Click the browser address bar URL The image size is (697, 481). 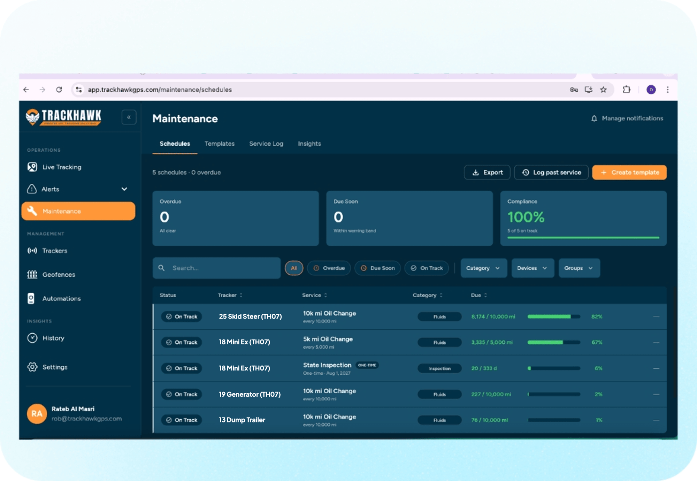tap(160, 90)
